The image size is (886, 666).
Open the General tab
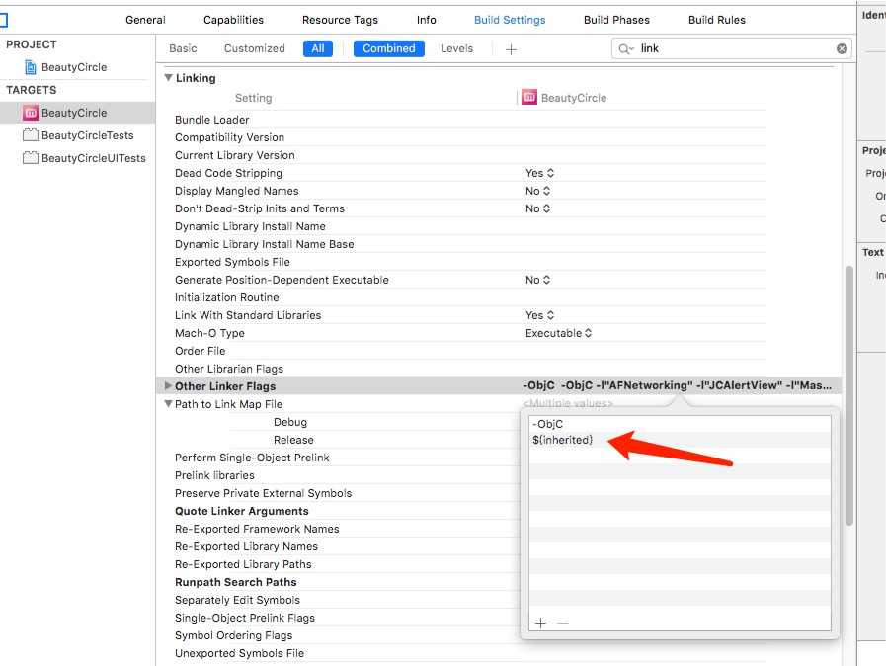145,20
